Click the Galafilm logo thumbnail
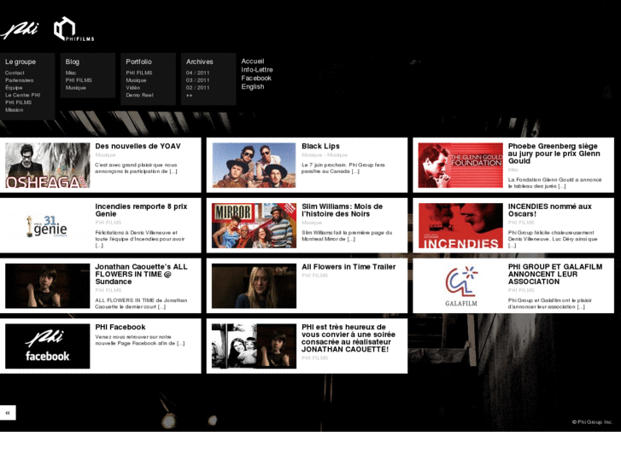 [x=460, y=286]
